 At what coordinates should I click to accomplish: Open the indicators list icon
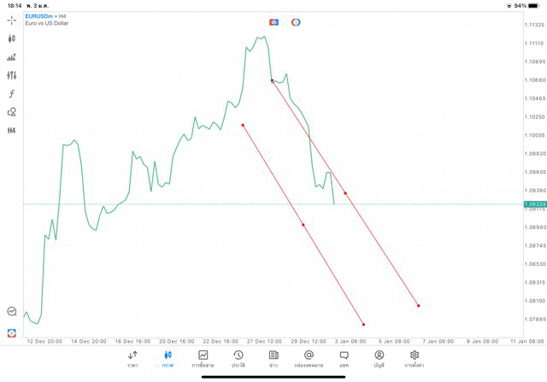point(11,57)
